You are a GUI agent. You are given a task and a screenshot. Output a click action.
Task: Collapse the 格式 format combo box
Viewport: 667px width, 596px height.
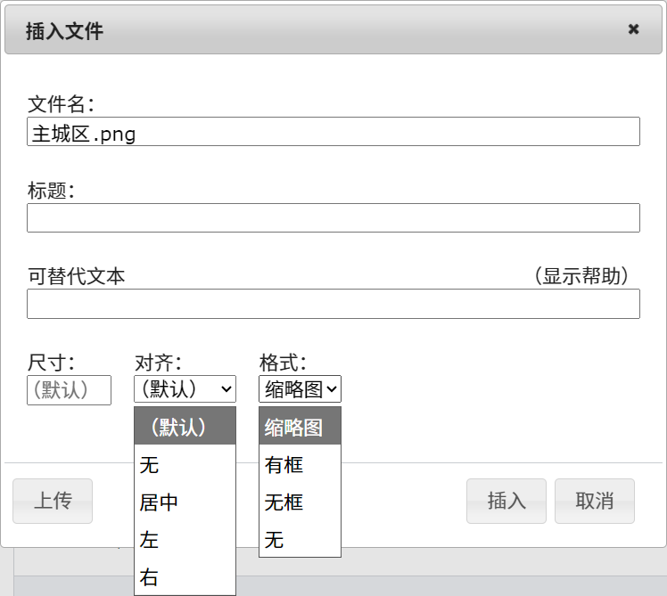(300, 389)
